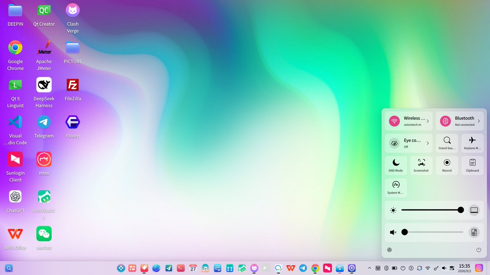Start a Screenshot from the quick panel
This screenshot has height=275, width=490.
pos(421,165)
